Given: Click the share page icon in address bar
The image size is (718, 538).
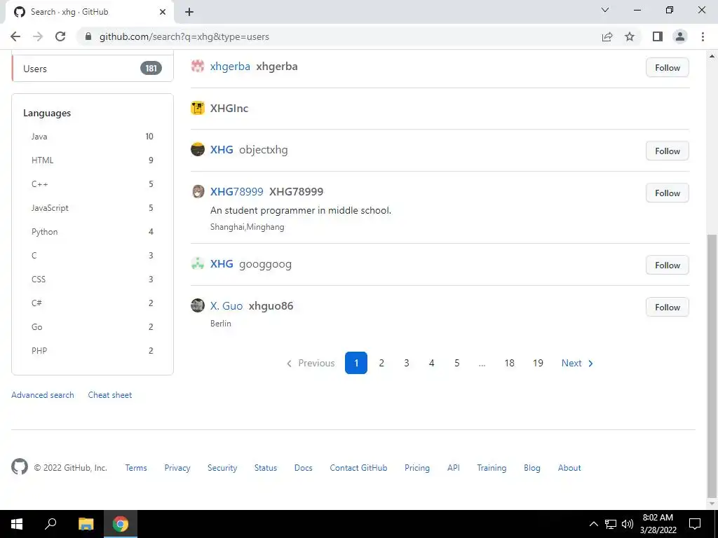Looking at the screenshot, I should [x=607, y=36].
